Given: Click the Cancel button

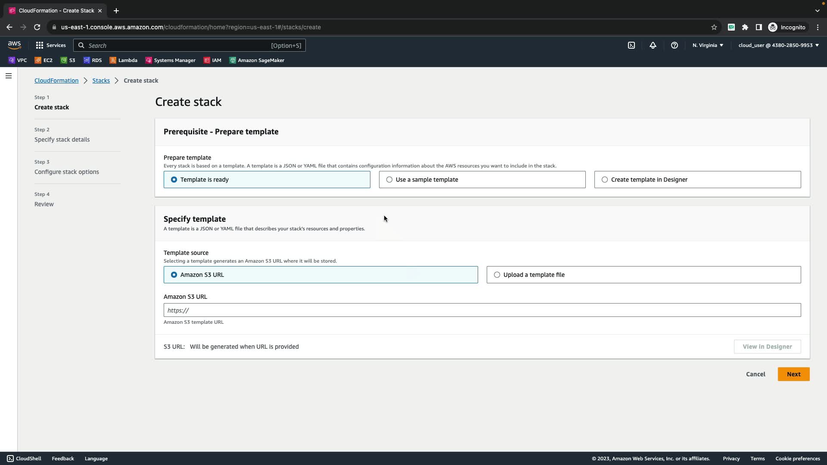Looking at the screenshot, I should pos(755,374).
